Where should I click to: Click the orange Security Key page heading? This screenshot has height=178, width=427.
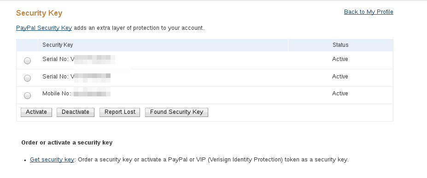(x=39, y=13)
